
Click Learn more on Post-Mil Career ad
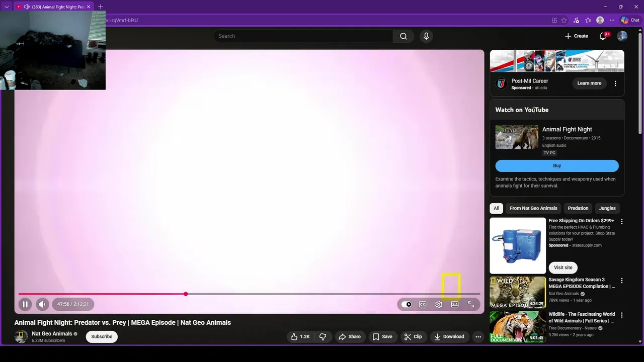(x=589, y=83)
